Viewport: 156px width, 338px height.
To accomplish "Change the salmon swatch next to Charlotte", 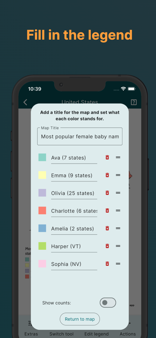I will click(42, 210).
